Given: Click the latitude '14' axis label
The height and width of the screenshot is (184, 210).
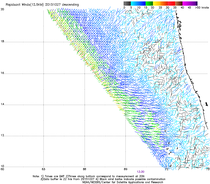Looking at the screenshot, I should [x=2, y=104].
